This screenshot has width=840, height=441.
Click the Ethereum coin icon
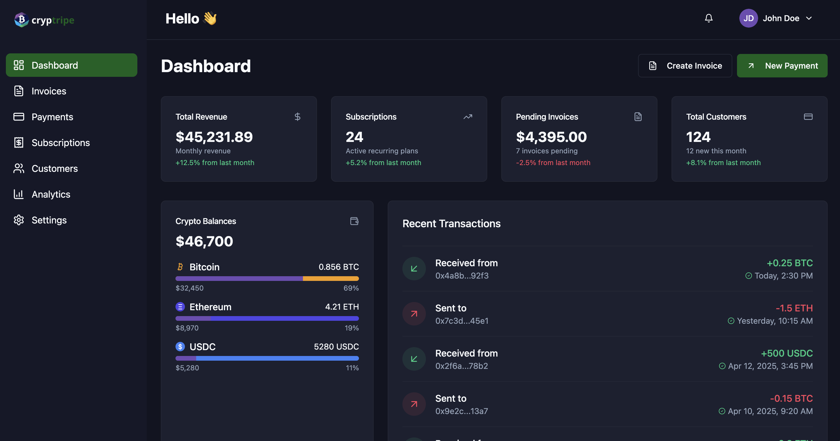(180, 307)
